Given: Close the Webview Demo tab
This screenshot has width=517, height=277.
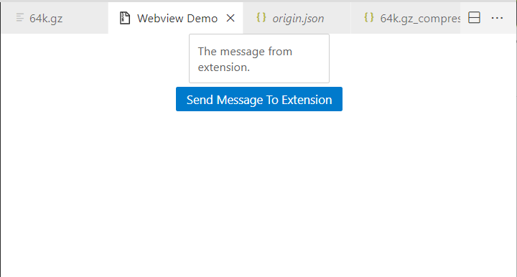Looking at the screenshot, I should (230, 18).
